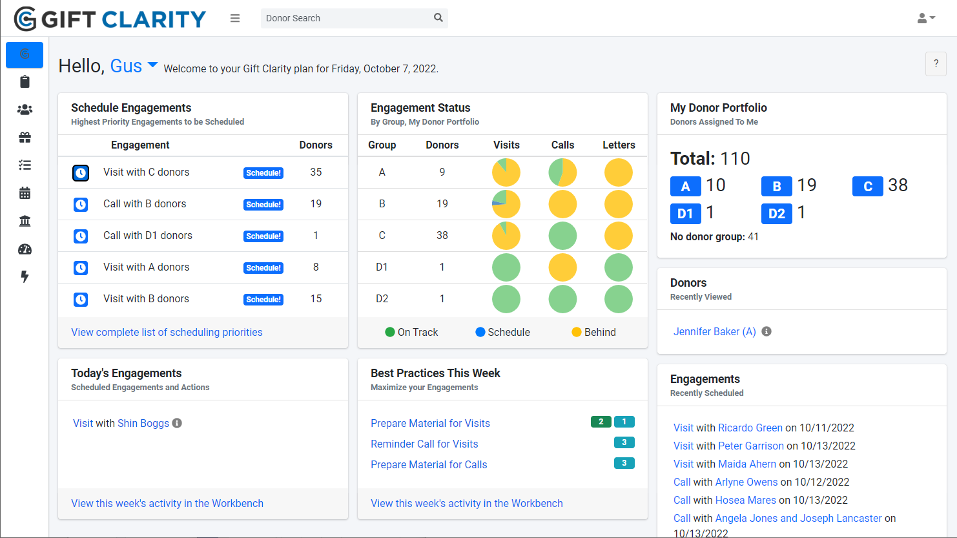Open Maida Ahern donor link
This screenshot has height=538, width=957.
[747, 464]
